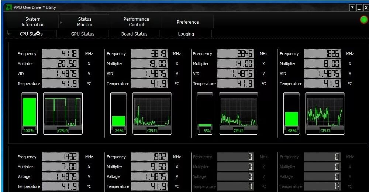Open the Logging sub-tab

pos(186,34)
